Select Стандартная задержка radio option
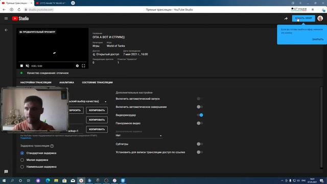327x184 pixels. point(22,153)
